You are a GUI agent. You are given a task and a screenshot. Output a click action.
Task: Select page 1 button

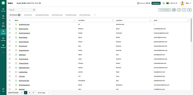click(x=26, y=92)
